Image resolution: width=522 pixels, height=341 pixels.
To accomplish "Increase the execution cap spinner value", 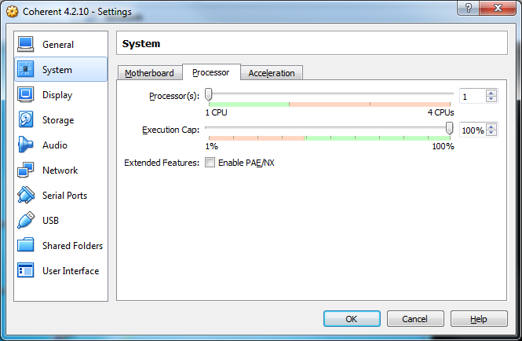I will 491,127.
